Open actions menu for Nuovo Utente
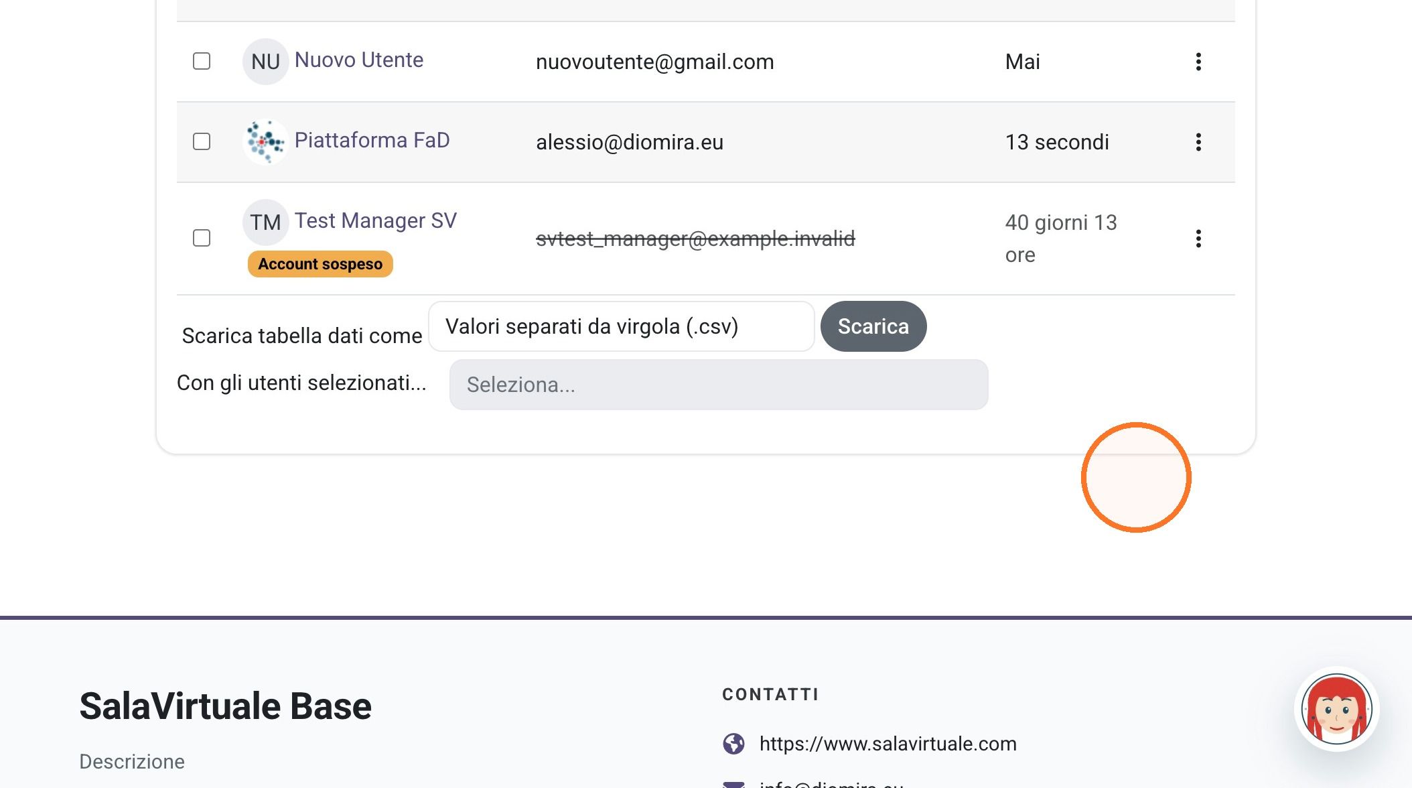1412x788 pixels. coord(1198,62)
